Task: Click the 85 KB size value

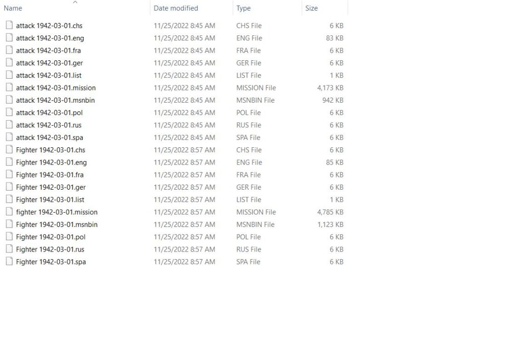Action: tap(334, 162)
